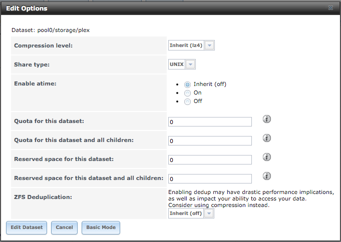Choose the Off atime radio button

point(187,101)
